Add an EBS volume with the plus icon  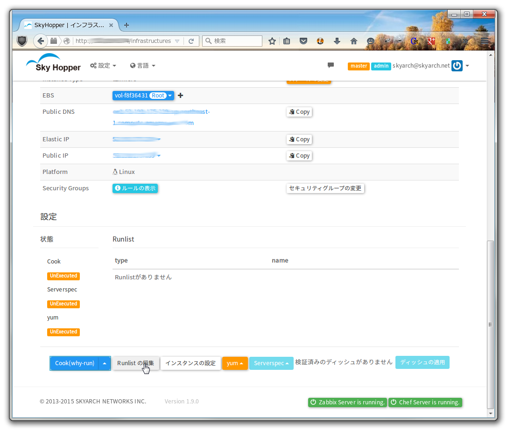(x=180, y=95)
